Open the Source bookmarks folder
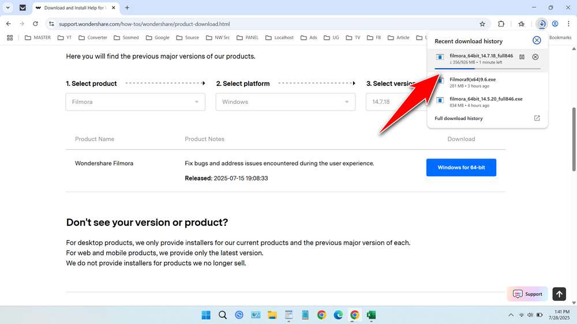The image size is (577, 324). [x=188, y=37]
